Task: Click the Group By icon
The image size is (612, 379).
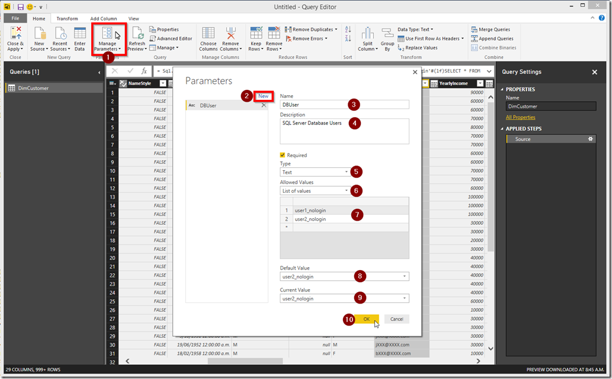Action: [x=387, y=33]
